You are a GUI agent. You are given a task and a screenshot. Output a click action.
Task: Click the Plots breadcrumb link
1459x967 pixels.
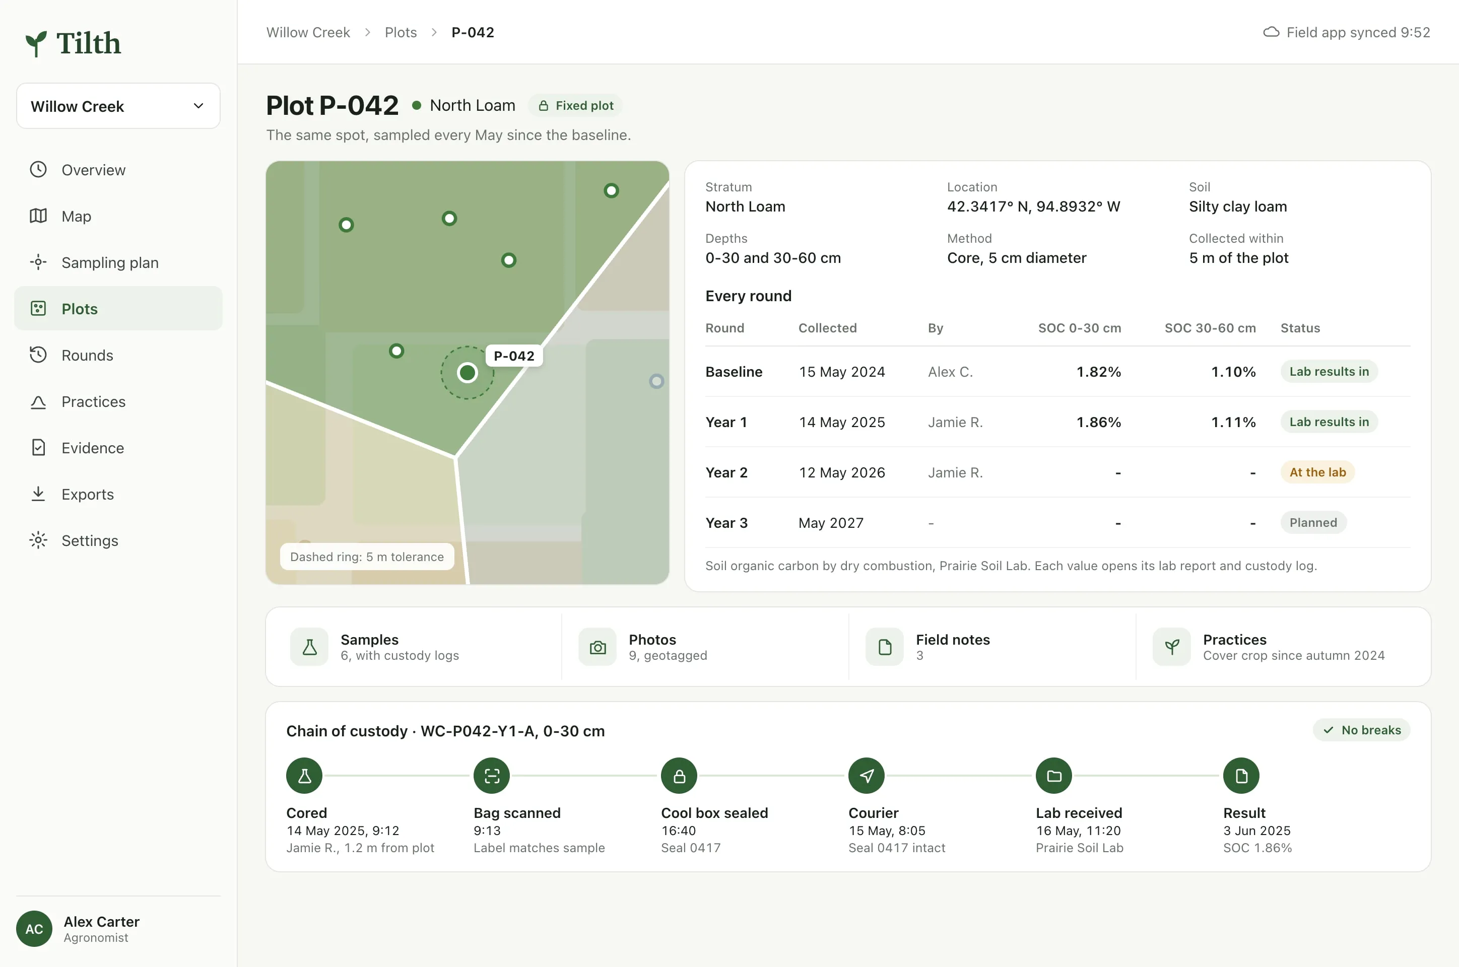401,32
